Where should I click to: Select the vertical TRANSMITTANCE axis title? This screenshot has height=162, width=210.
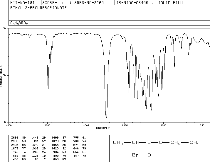[1, 76]
